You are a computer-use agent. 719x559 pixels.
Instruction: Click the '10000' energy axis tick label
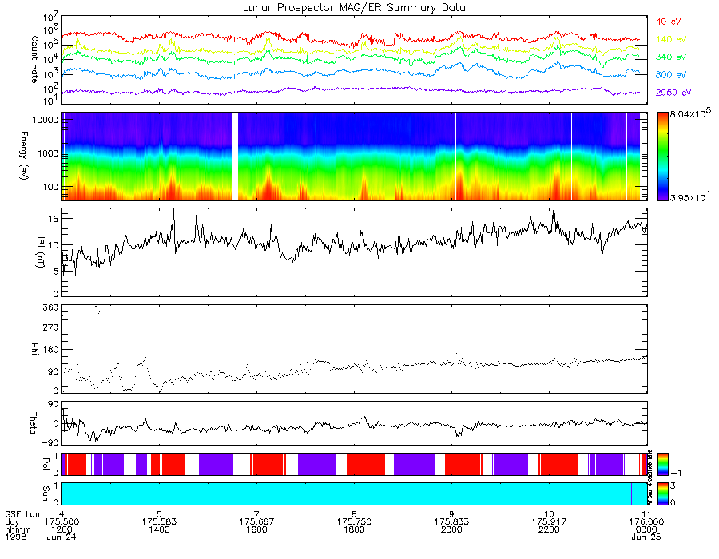pyautogui.click(x=46, y=120)
